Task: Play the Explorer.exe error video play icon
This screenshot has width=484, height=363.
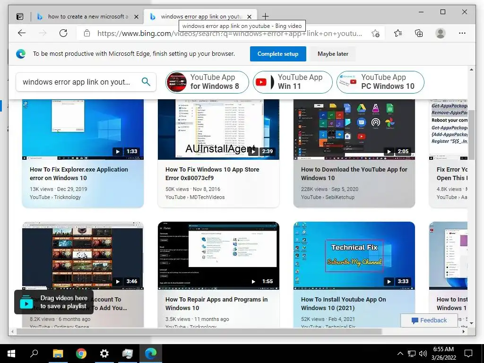Action: pyautogui.click(x=118, y=152)
